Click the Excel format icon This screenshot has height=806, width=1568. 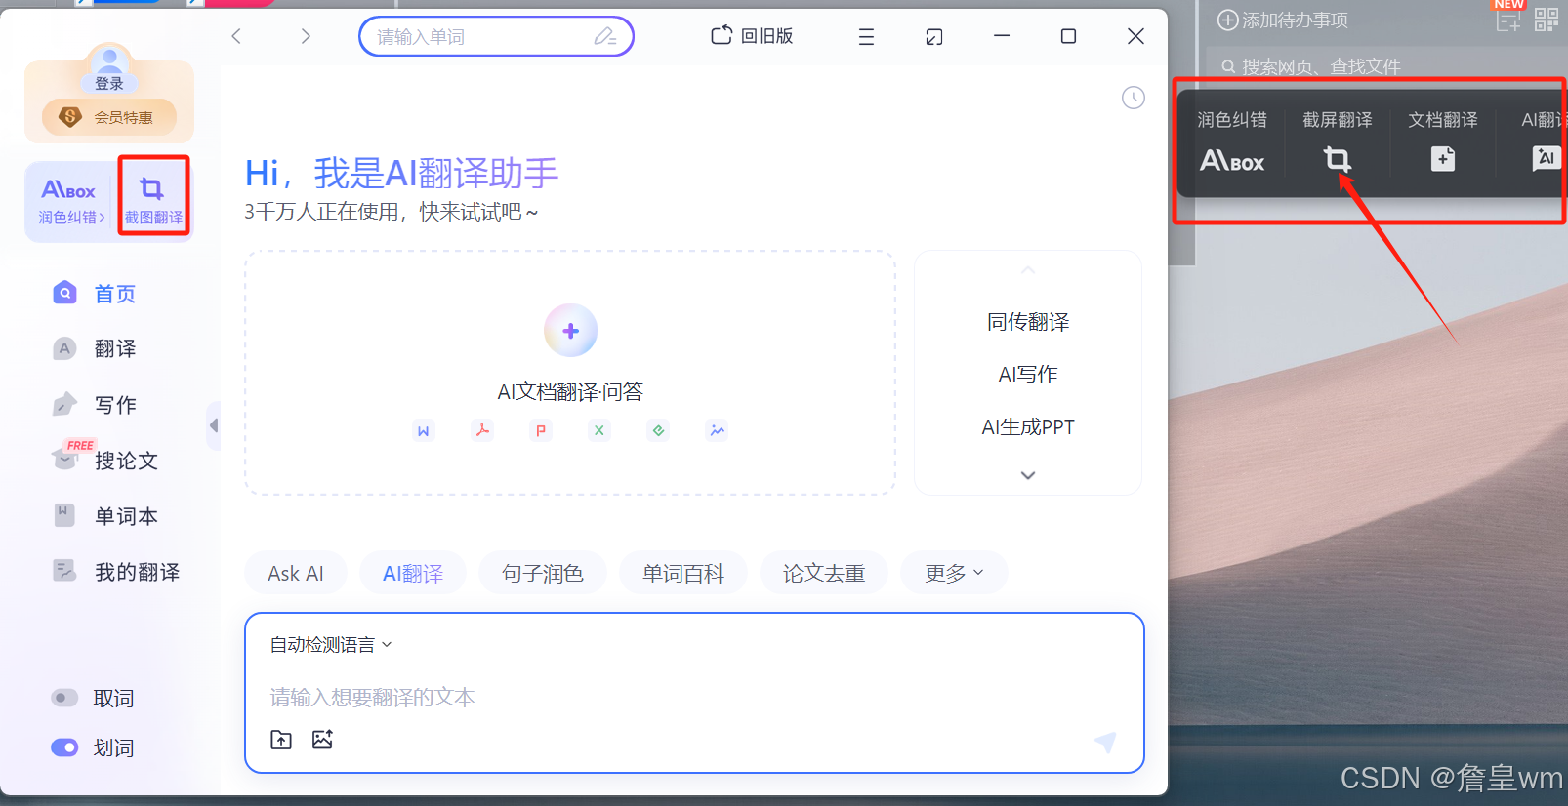[599, 430]
